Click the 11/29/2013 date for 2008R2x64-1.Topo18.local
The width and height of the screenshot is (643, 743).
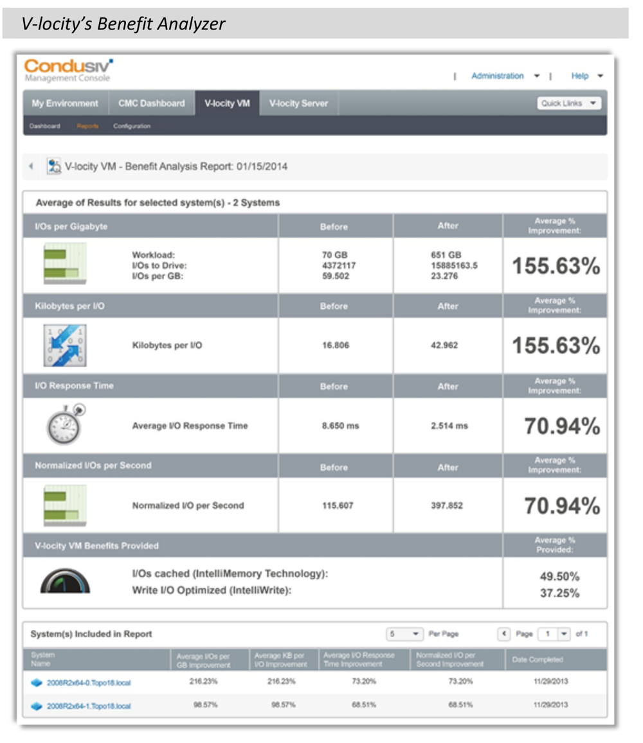pos(550,704)
